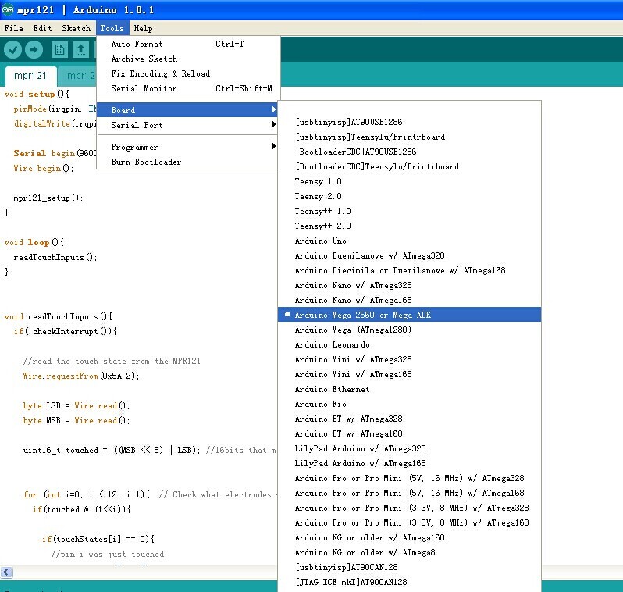The height and width of the screenshot is (592, 623).
Task: Pick Arduino Duemilanove w/ ATmega328
Action: (x=409, y=255)
